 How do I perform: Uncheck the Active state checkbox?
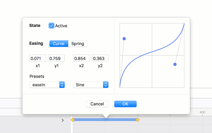click(x=52, y=26)
